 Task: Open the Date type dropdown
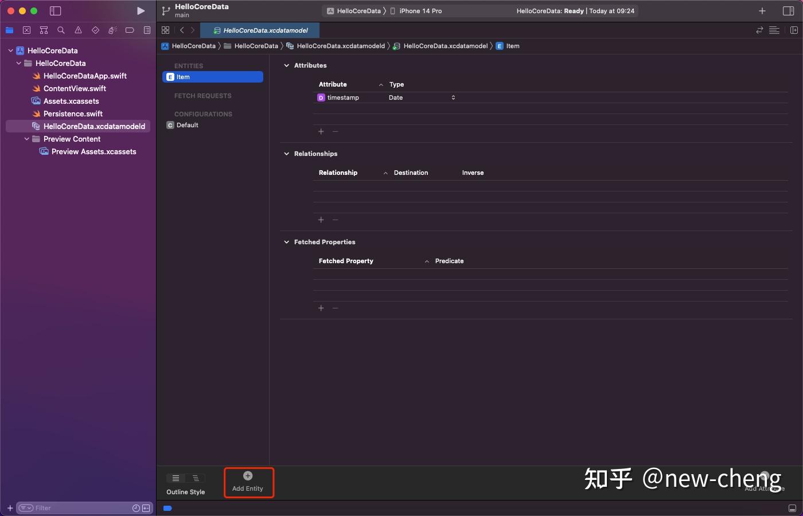tap(422, 97)
